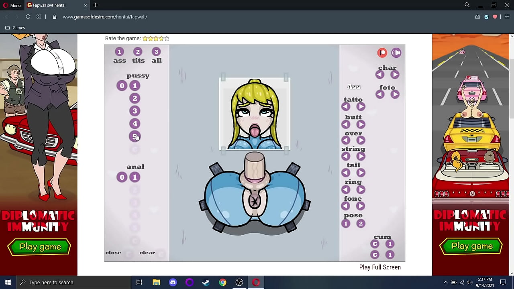Open Play Full Screen link
Image resolution: width=514 pixels, height=289 pixels.
click(x=379, y=267)
